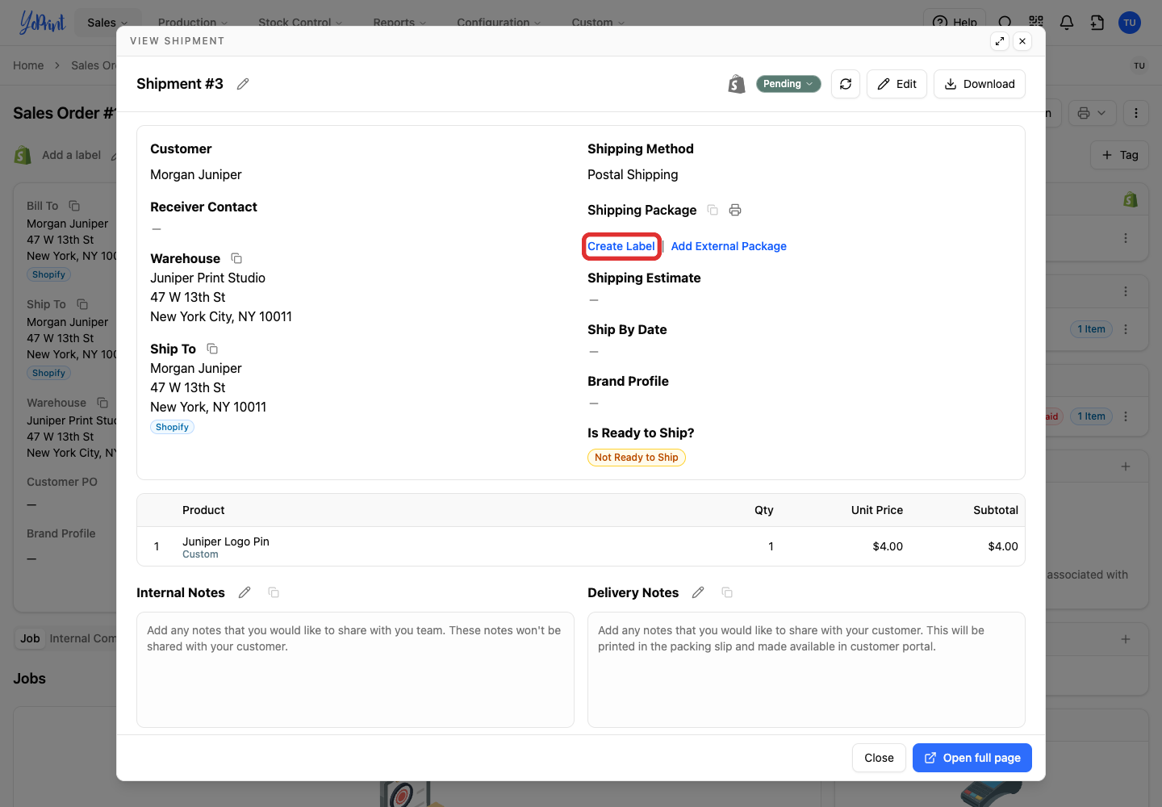Open the document export icon in the header

pyautogui.click(x=1097, y=23)
